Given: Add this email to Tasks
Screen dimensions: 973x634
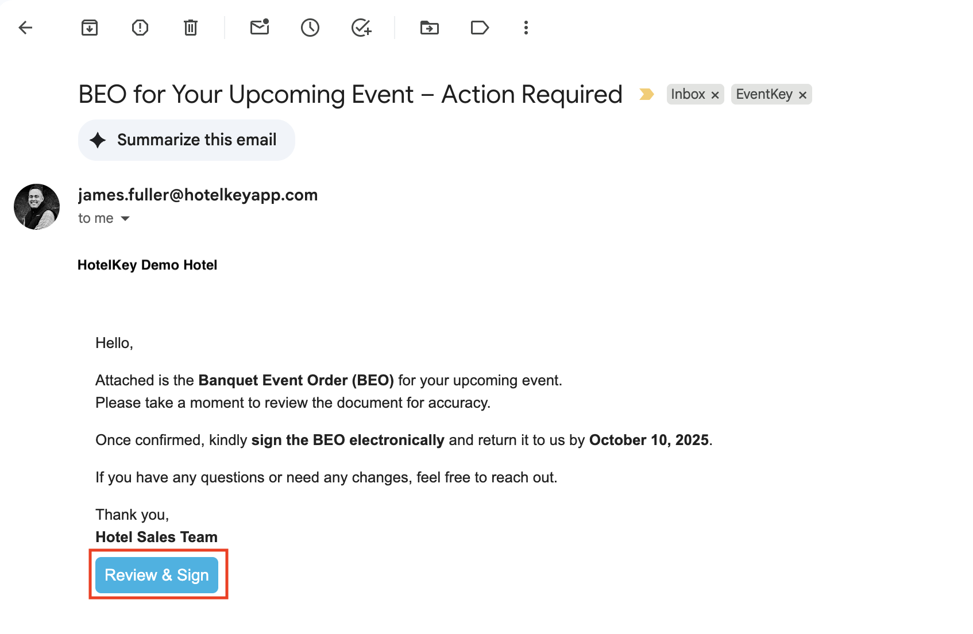Looking at the screenshot, I should [361, 28].
